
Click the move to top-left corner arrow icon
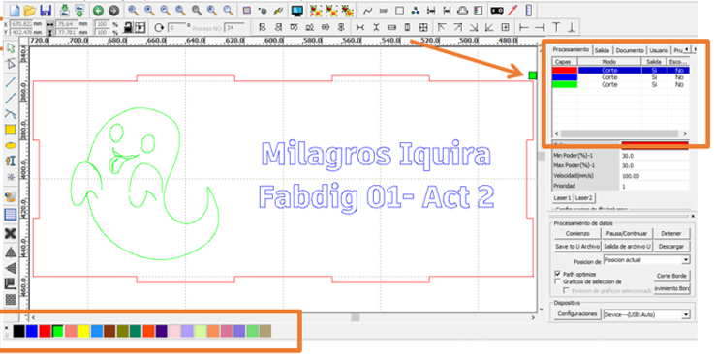[441, 27]
